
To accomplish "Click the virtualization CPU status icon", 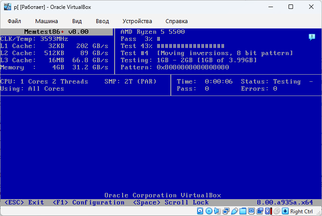I will [268, 211].
